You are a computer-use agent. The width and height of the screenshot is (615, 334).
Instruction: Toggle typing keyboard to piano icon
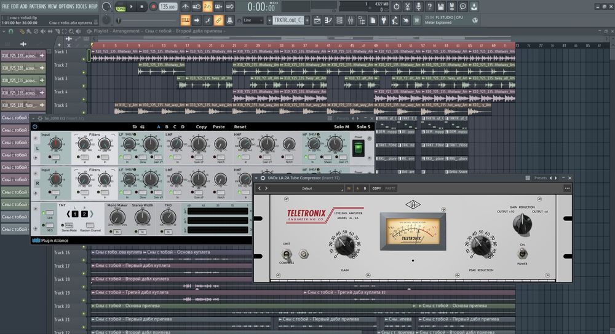(186, 20)
